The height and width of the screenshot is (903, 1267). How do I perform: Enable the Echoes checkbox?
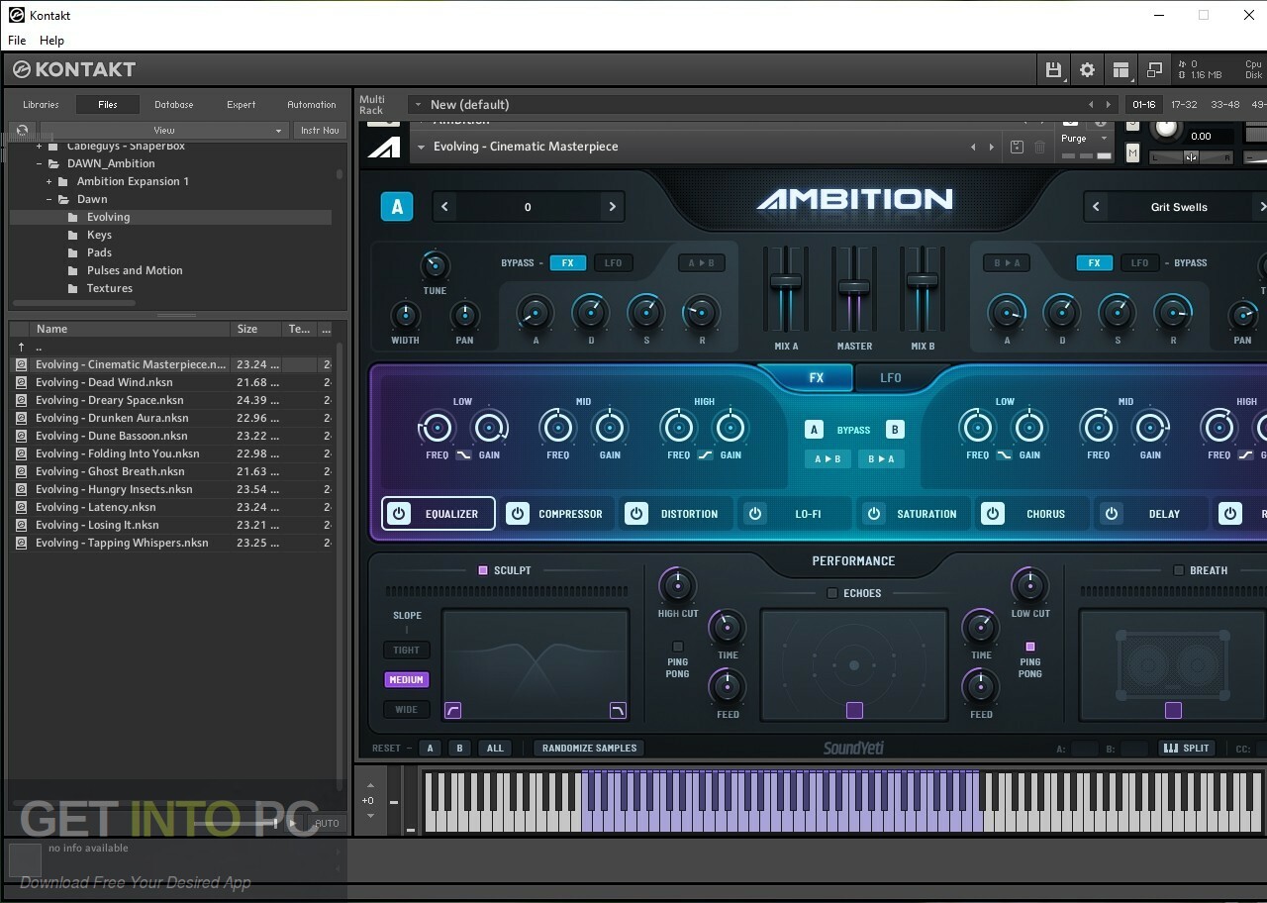(x=832, y=593)
